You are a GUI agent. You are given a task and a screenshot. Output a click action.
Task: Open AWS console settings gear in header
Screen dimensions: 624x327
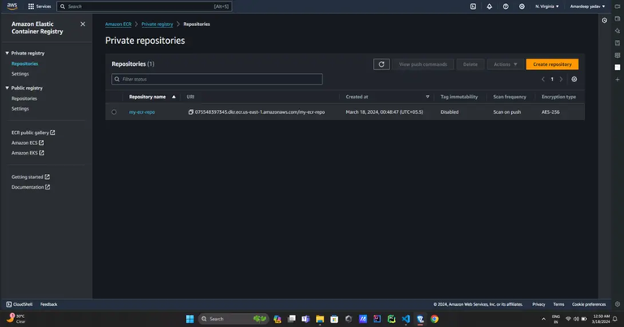coord(522,7)
